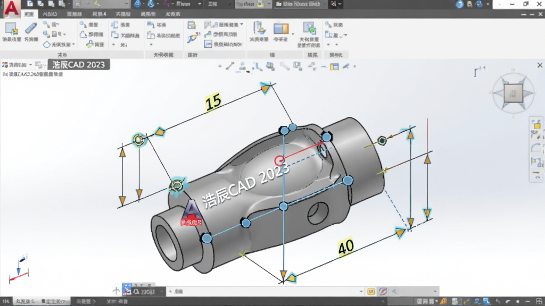This screenshot has width=545, height=306.
Task: Click the yellow icon right of command line
Action: click(x=371, y=292)
